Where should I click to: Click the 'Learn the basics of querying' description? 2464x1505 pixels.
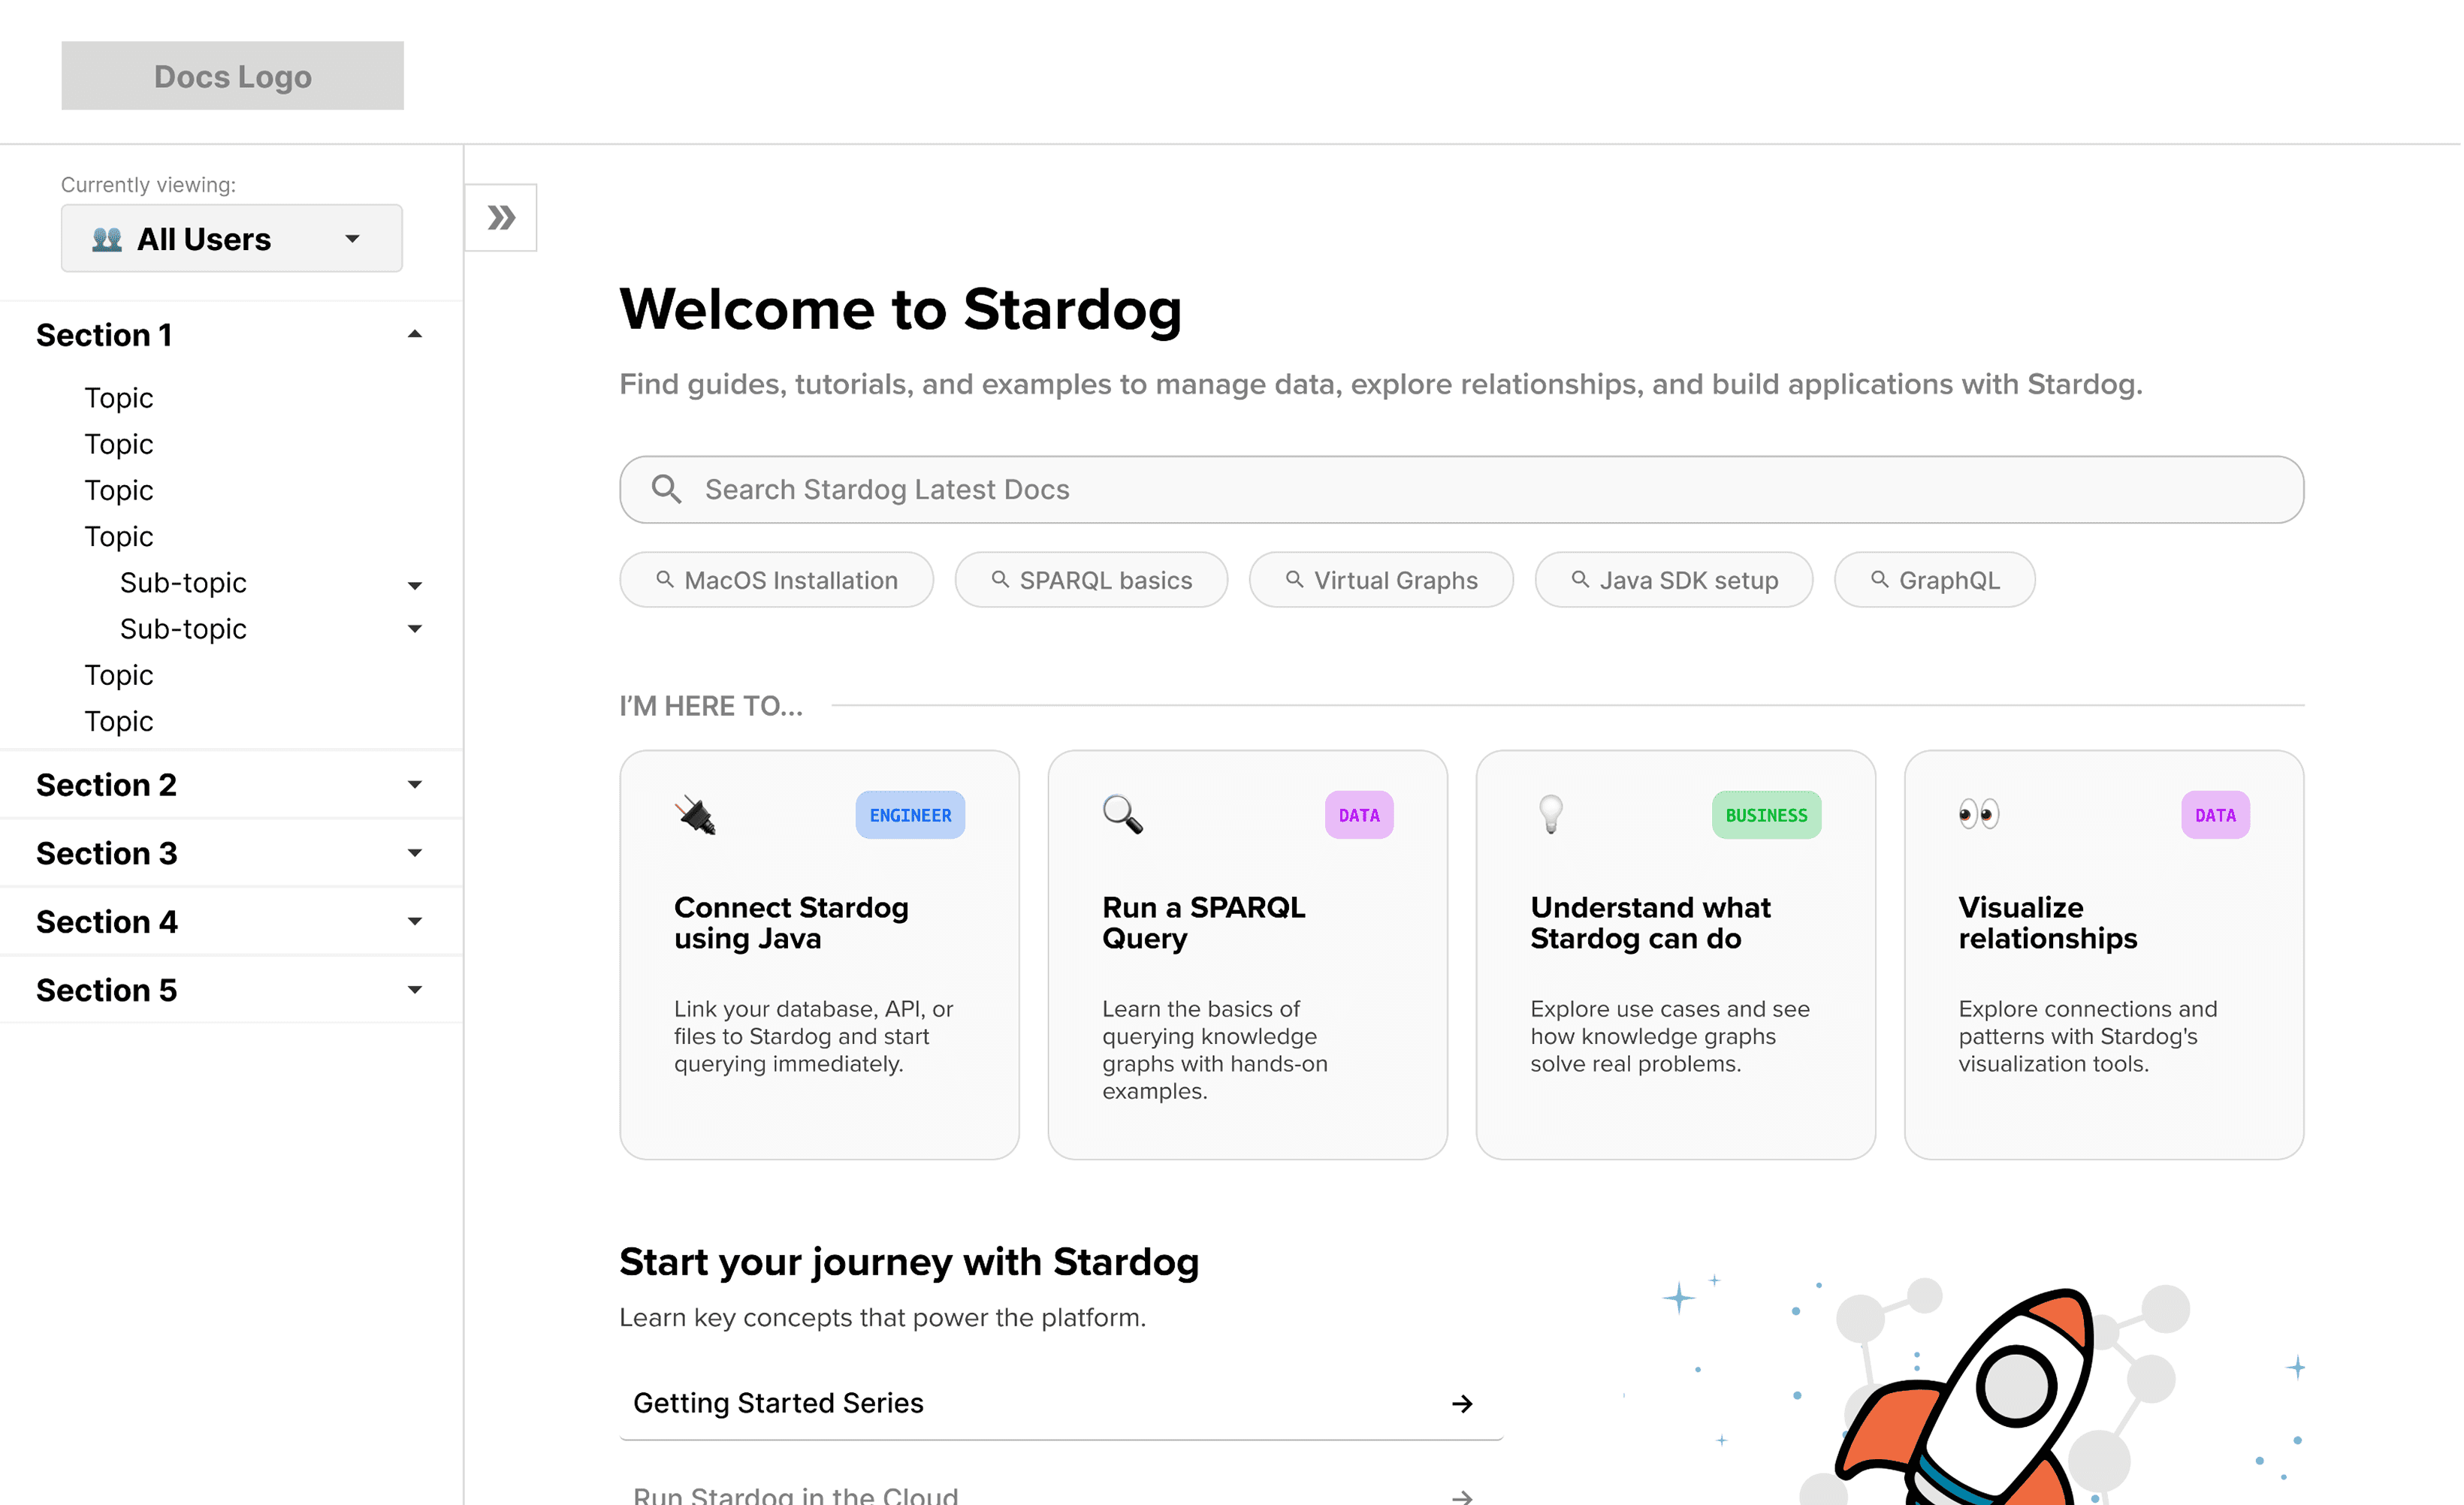pos(1214,1050)
